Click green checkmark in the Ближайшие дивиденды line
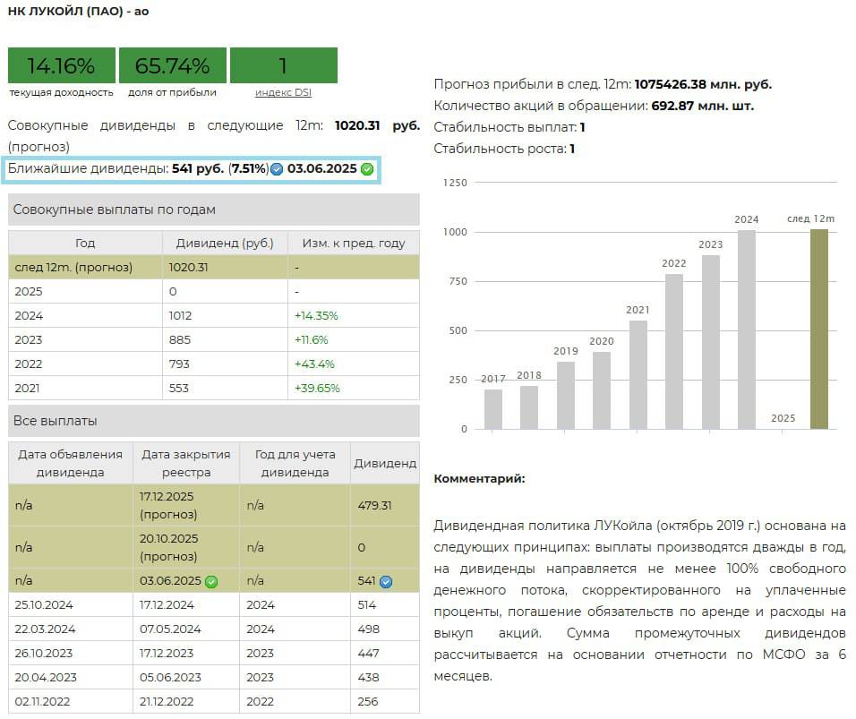Viewport: 856px width, 719px height. [367, 169]
